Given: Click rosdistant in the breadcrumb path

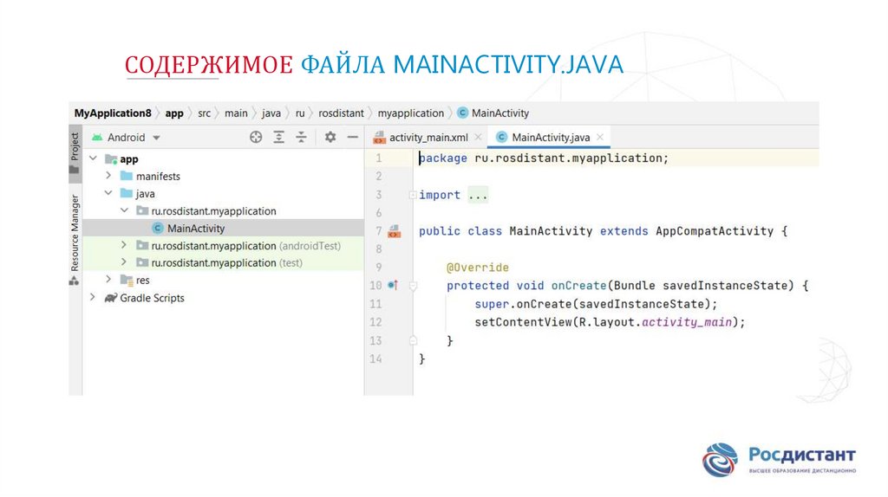Looking at the screenshot, I should pyautogui.click(x=342, y=113).
